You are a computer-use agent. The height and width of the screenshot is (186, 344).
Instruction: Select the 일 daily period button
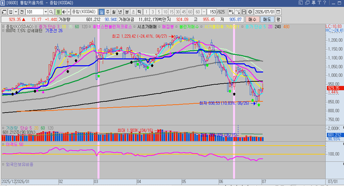click(101, 12)
